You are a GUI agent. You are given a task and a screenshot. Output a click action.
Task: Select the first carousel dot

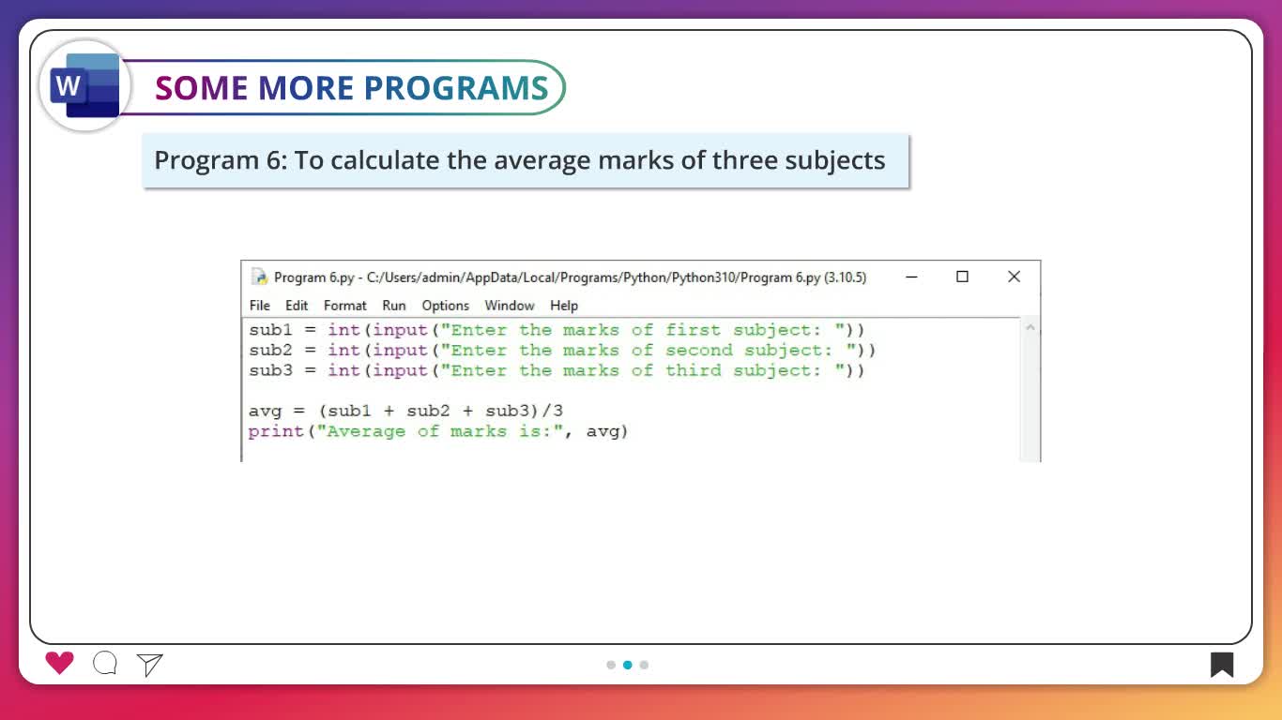pos(611,665)
